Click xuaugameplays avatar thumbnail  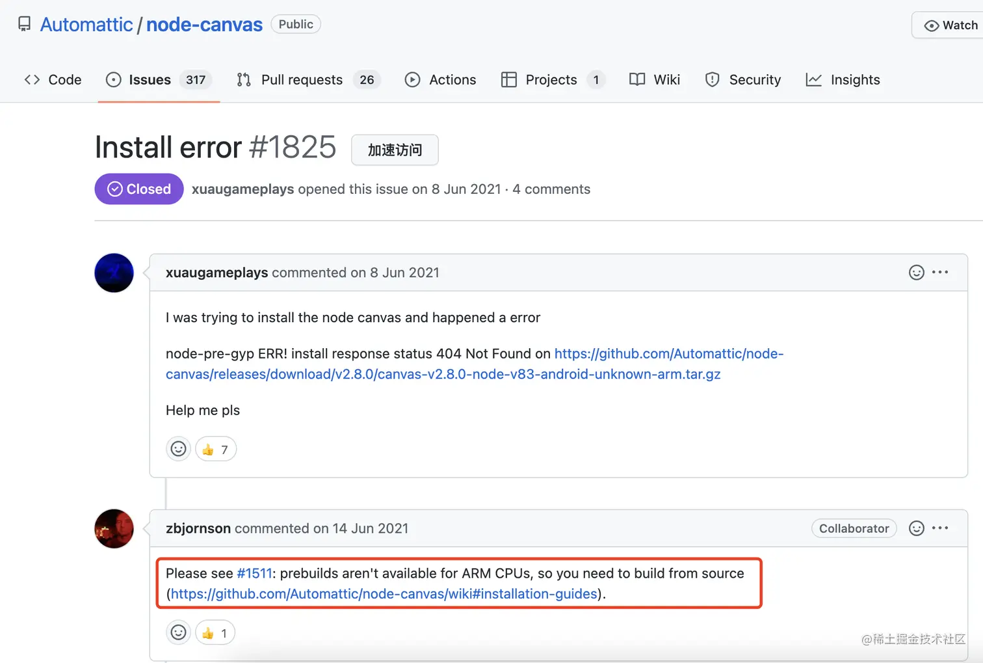(114, 273)
